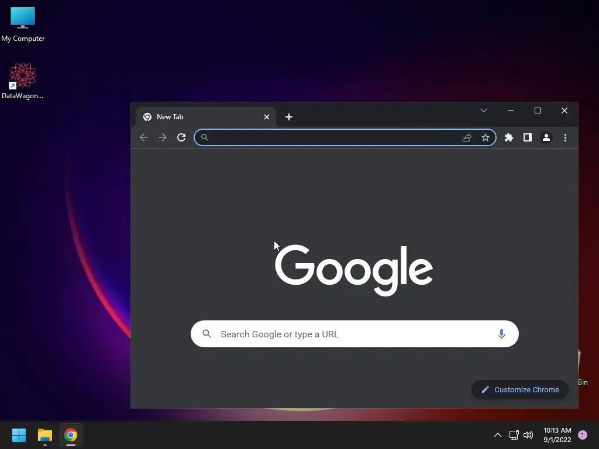Viewport: 599px width, 449px height.
Task: Close the New Tab tab
Action: click(x=267, y=117)
